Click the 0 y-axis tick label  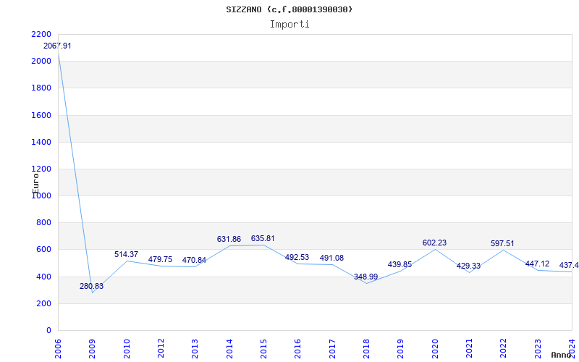[x=48, y=331]
